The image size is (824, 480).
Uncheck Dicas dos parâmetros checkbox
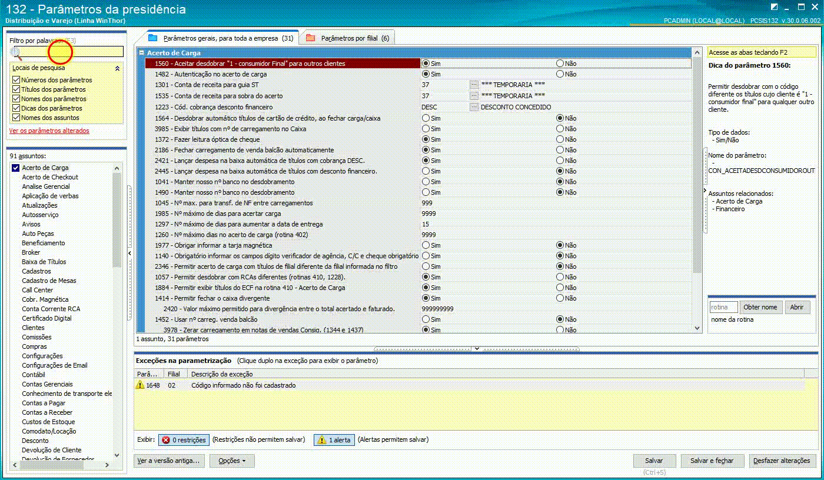click(16, 108)
